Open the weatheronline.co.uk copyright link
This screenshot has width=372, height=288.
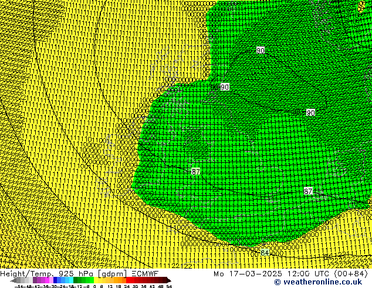318,282
